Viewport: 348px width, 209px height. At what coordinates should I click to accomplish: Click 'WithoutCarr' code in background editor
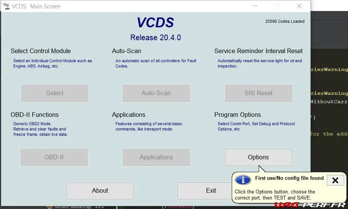click(x=329, y=102)
